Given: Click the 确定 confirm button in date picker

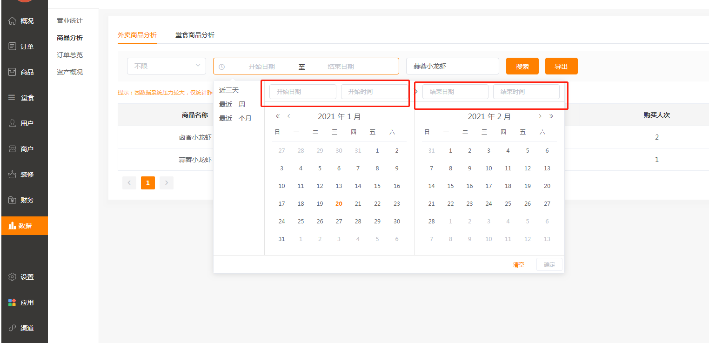Looking at the screenshot, I should [x=549, y=264].
